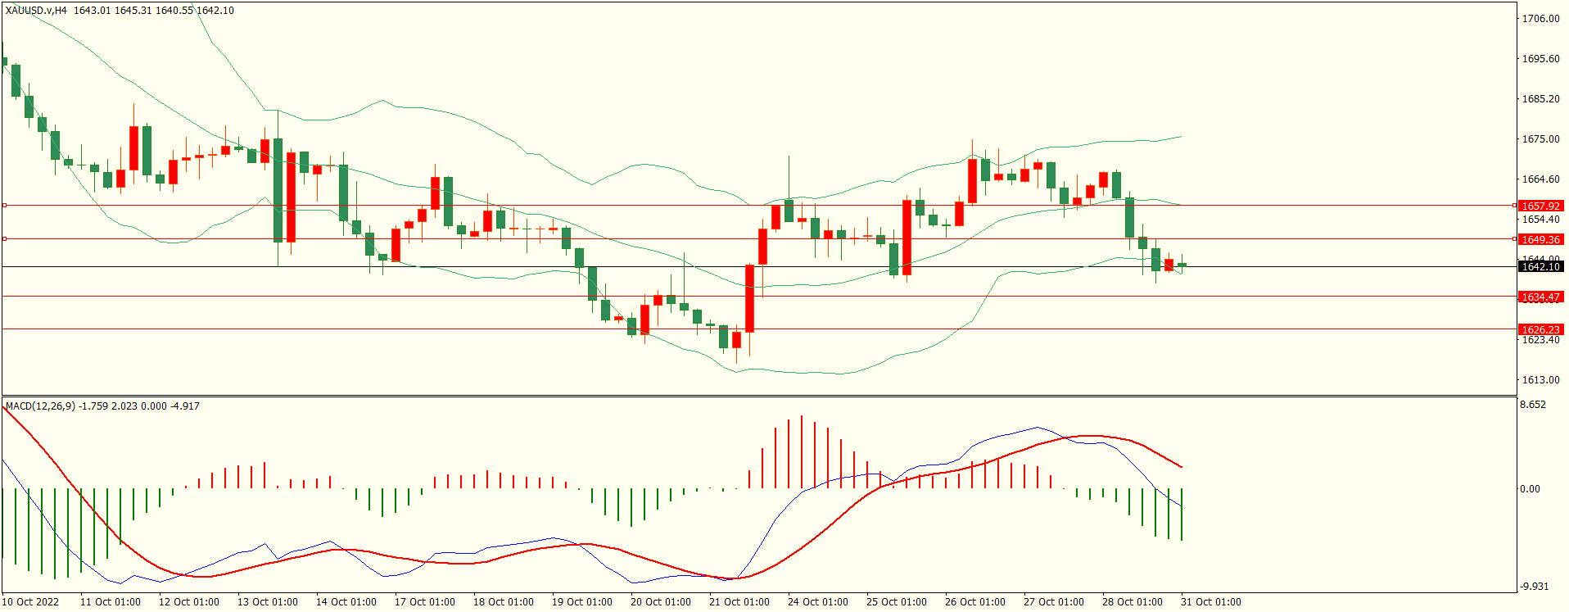This screenshot has width=1569, height=612.
Task: Click the black 1642.10 current price label
Action: [1540, 267]
